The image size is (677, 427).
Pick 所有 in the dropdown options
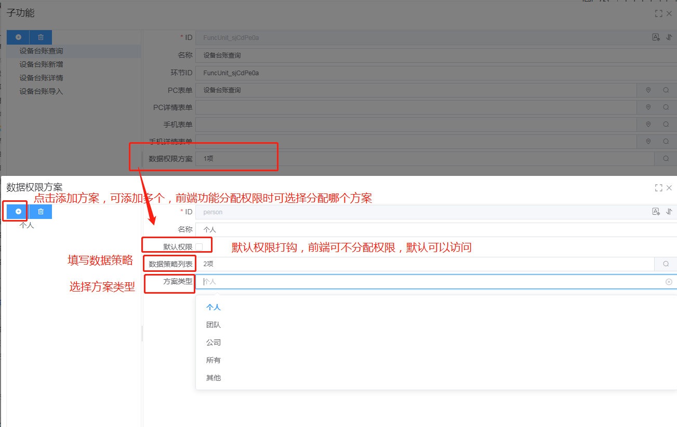tap(214, 360)
